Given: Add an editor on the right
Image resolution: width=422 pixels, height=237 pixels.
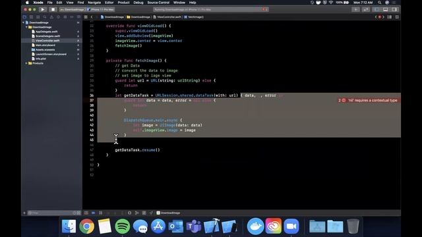Looking at the screenshot, I should (x=397, y=17).
